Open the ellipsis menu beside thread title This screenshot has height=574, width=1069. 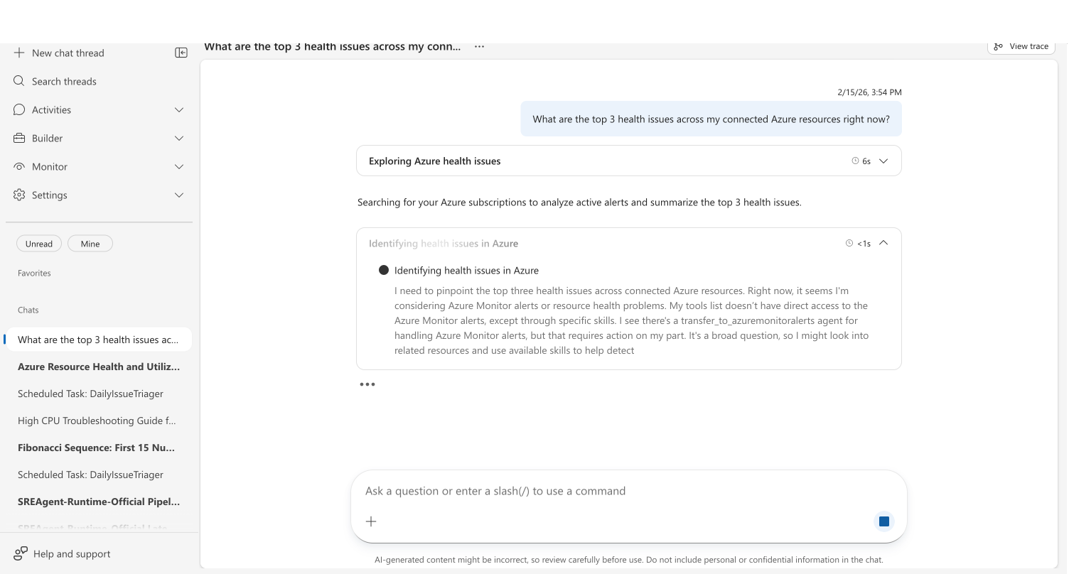[479, 47]
